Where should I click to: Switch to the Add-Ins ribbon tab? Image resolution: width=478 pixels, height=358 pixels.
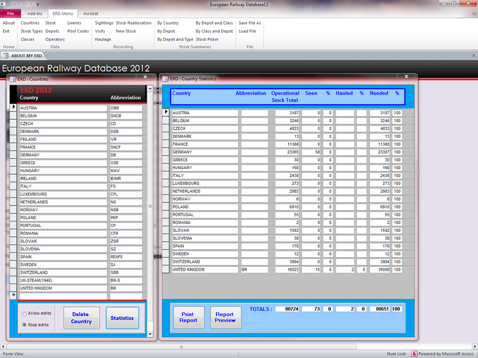[x=34, y=14]
